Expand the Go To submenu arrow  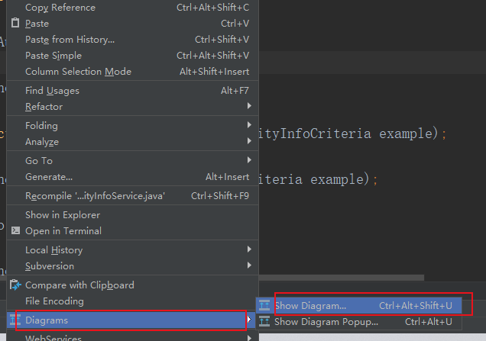pyautogui.click(x=249, y=159)
